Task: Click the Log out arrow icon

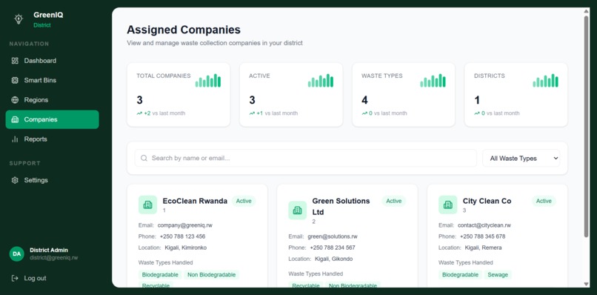Action: (x=15, y=278)
